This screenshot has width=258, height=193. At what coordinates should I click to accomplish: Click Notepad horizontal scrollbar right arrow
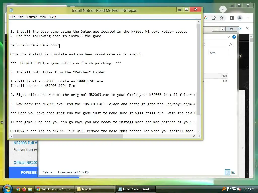tap(194, 136)
